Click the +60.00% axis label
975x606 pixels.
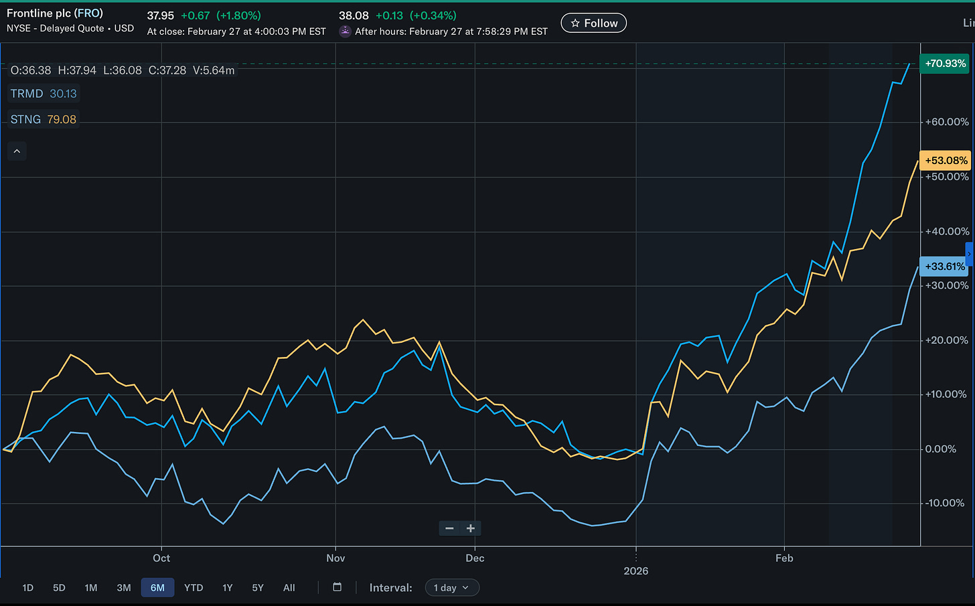pos(947,122)
